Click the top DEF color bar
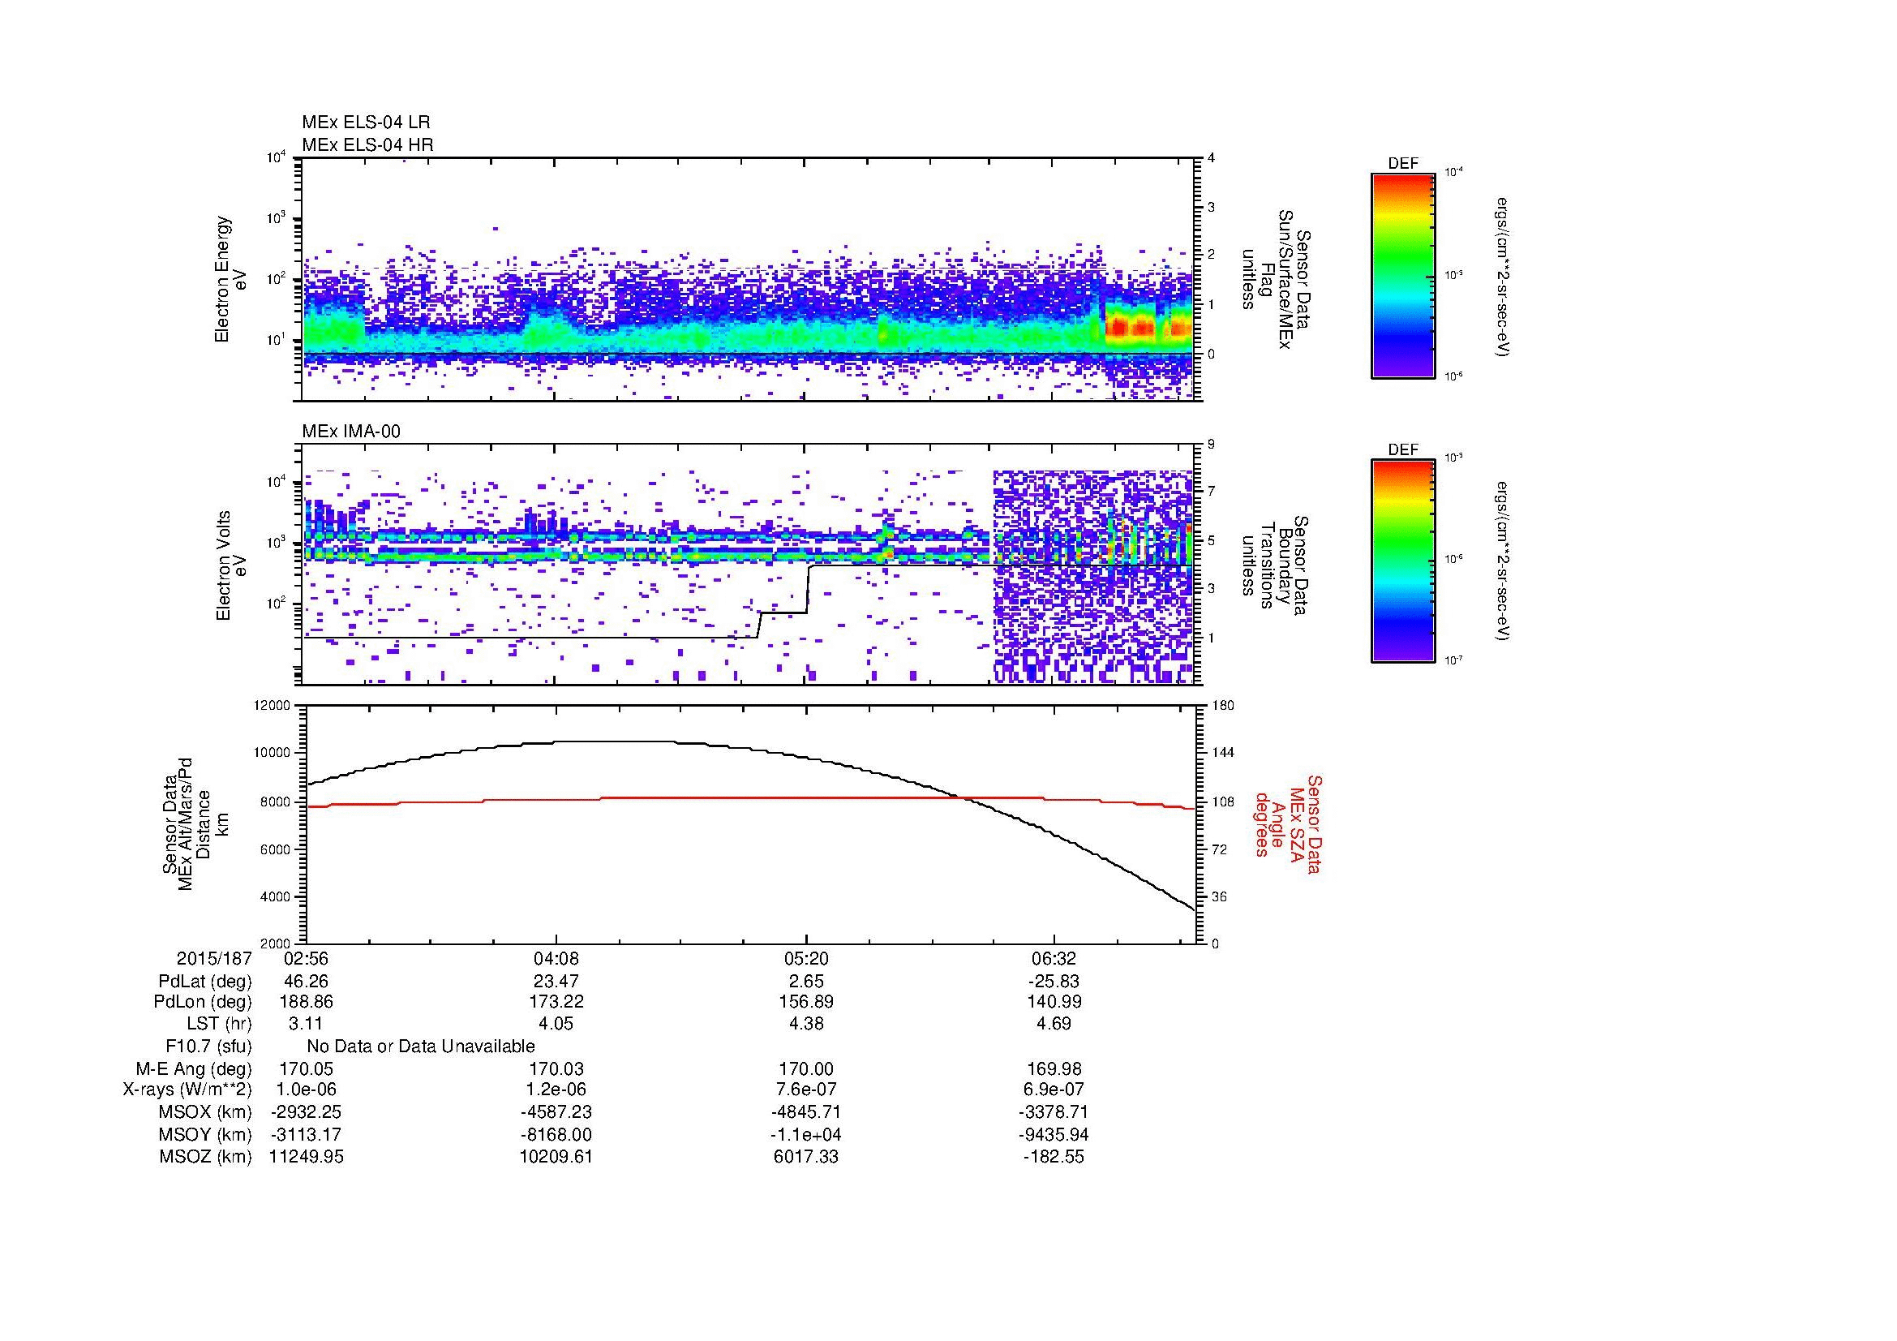 1403,275
